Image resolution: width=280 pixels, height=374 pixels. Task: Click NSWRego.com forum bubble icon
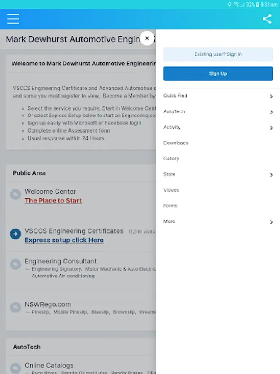15,307
